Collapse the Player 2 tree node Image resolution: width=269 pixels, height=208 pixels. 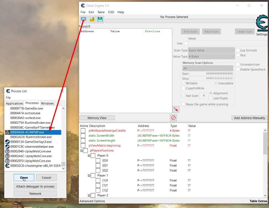[89, 195]
